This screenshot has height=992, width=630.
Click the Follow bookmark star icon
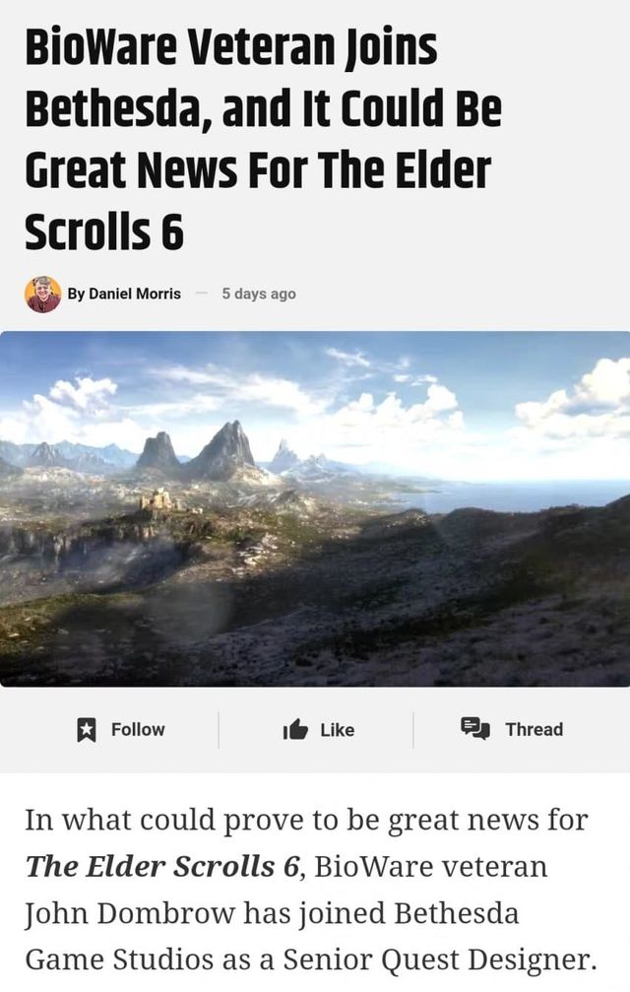86,729
